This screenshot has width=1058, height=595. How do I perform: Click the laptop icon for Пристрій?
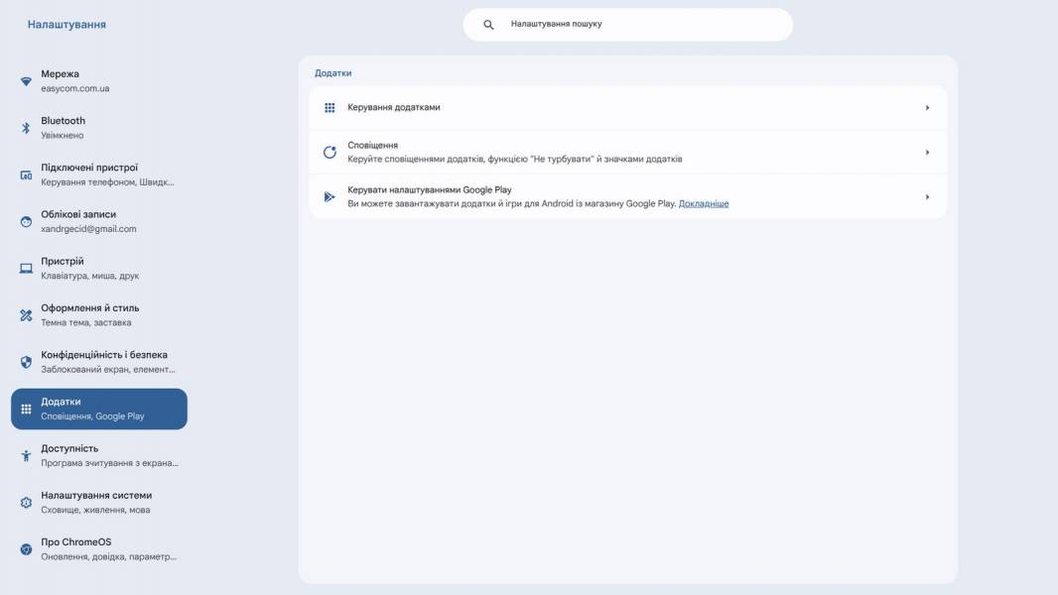coord(26,268)
